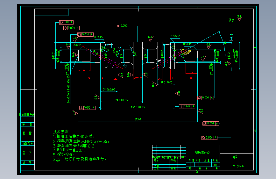The width and height of the screenshot is (276, 179).
Task: Click the 旧底图总号 side label
Action: [x=27, y=143]
